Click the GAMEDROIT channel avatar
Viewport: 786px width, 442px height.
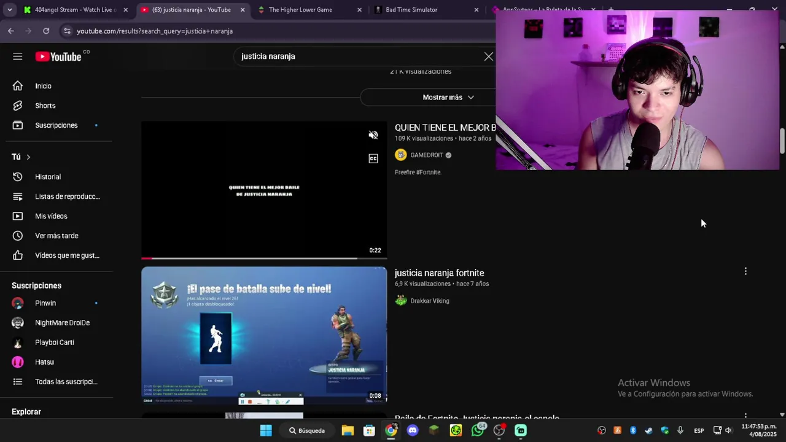click(401, 155)
